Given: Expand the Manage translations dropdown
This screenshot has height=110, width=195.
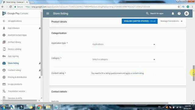Looking at the screenshot, I should coord(171,21).
